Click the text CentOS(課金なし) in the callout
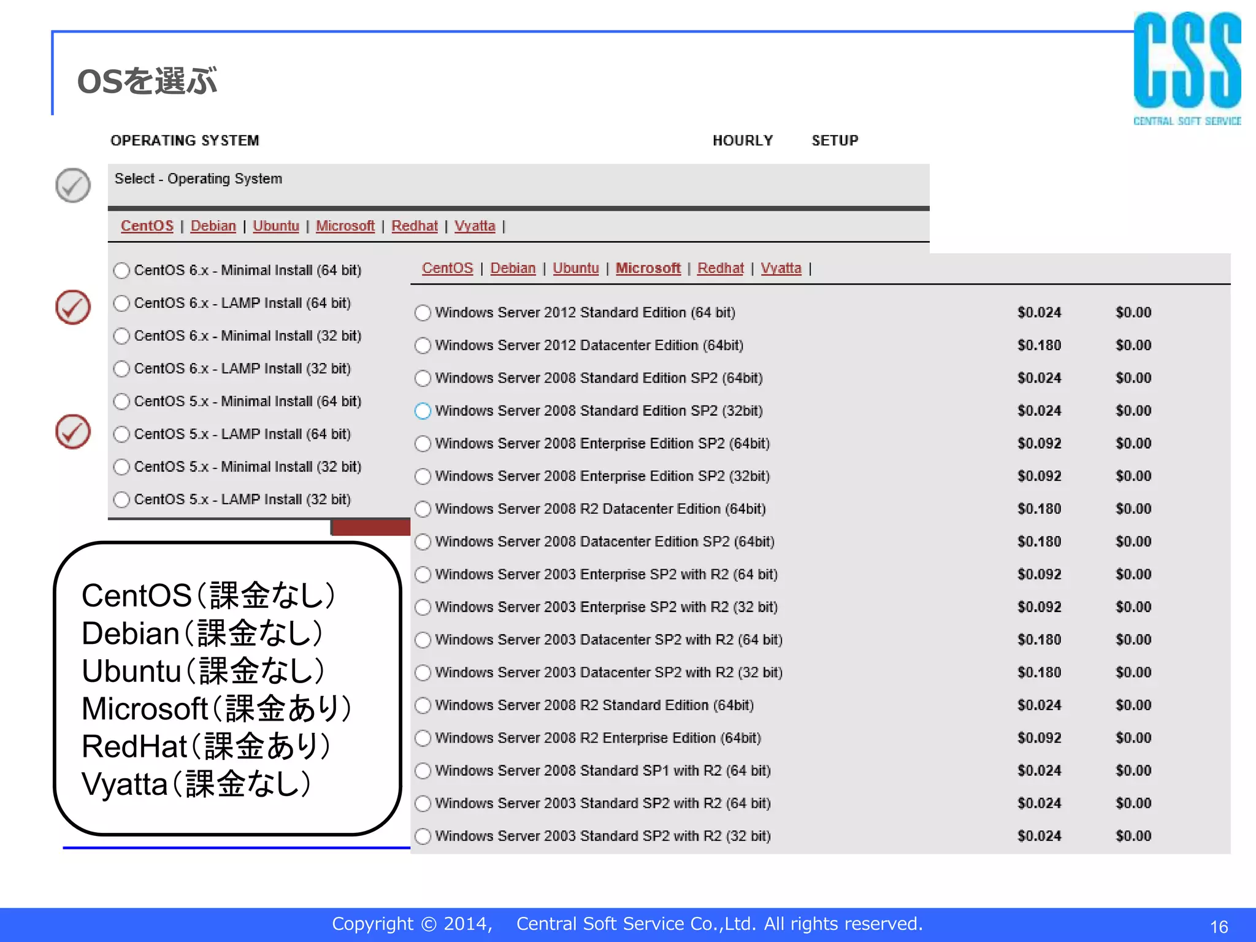Screen dimensions: 1256x942 coord(209,595)
